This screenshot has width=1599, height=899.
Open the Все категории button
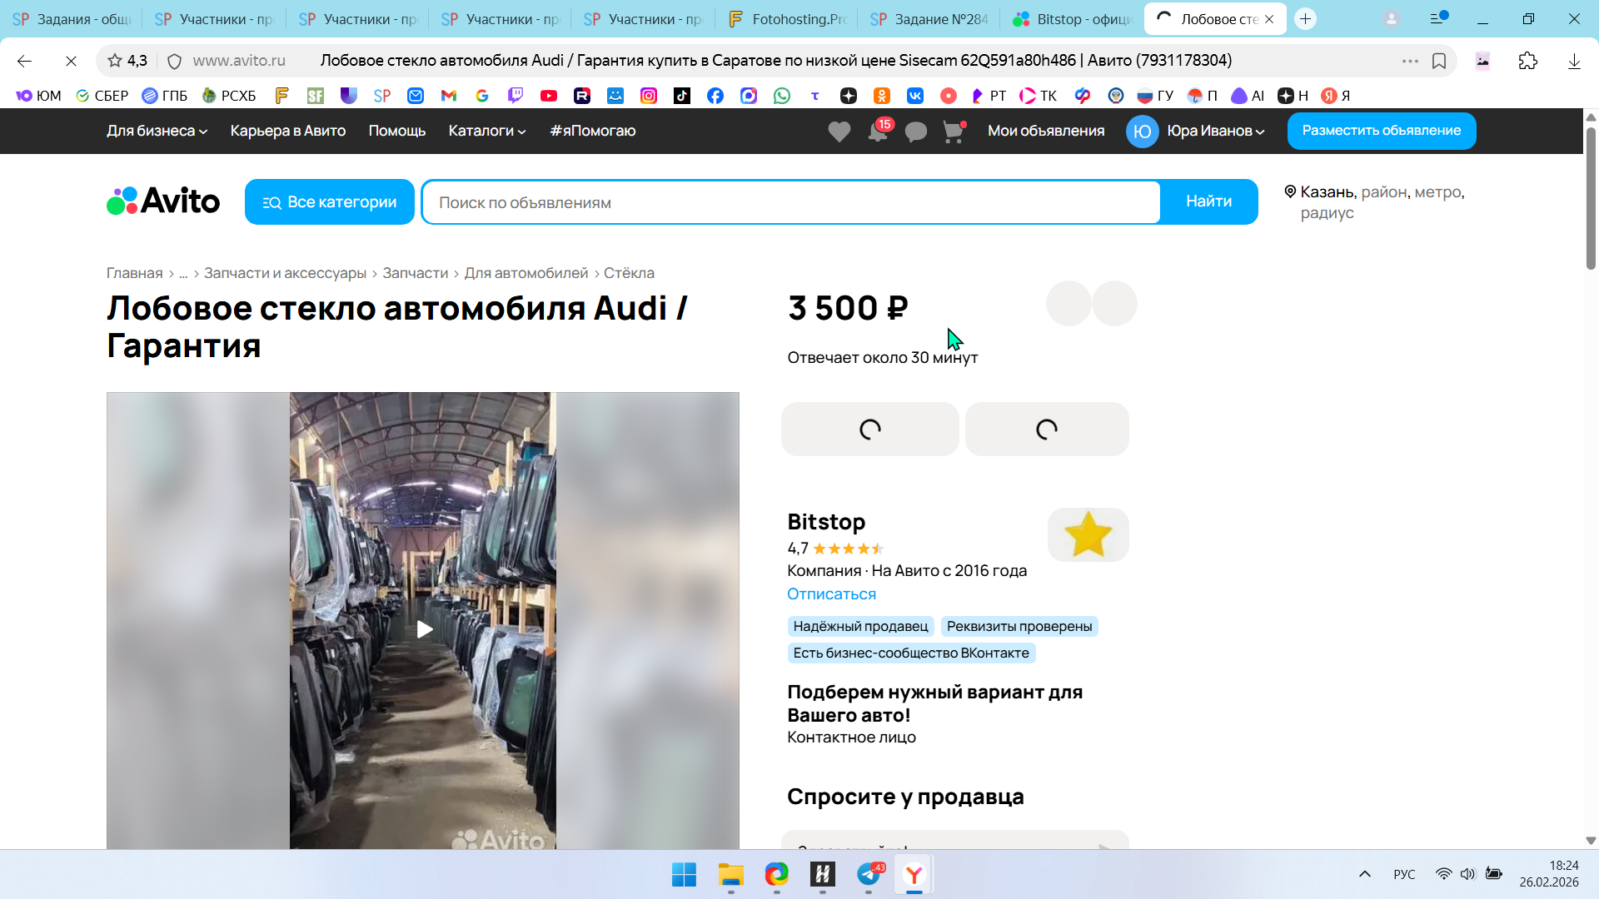point(330,201)
